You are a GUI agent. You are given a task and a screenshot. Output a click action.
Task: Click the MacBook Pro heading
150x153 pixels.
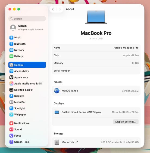(x=96, y=33)
